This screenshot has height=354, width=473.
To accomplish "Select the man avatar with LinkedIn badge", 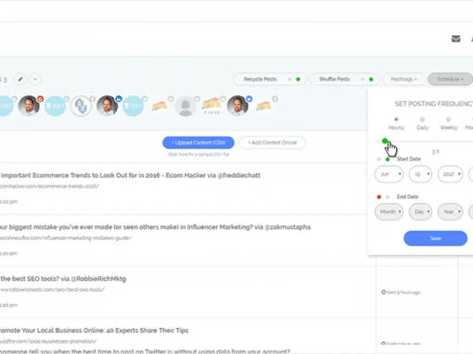I will pos(107,106).
